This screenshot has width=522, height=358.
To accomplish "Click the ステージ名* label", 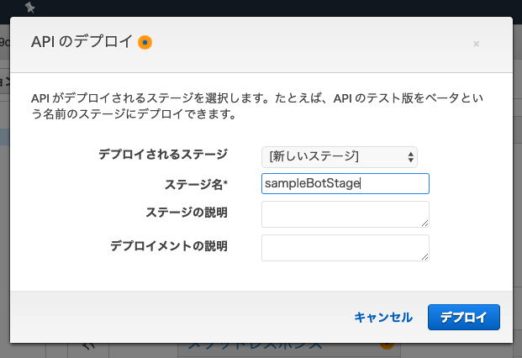I will (196, 184).
